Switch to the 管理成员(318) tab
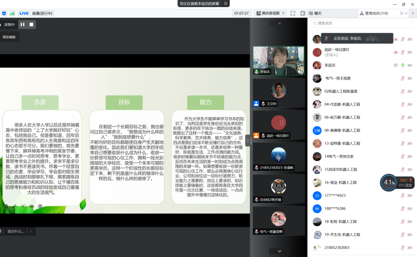The height and width of the screenshot is (257, 417). point(376,13)
